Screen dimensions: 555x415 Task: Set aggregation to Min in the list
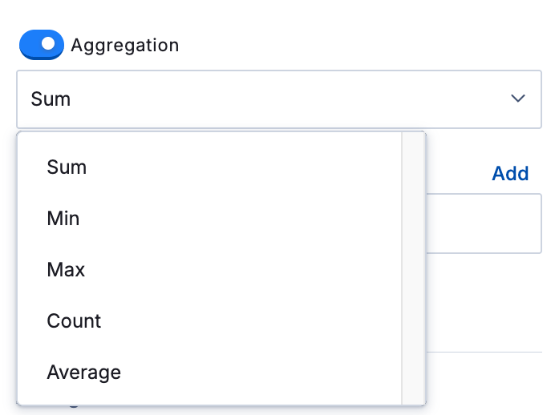tap(63, 219)
